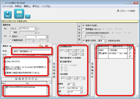Open the 名前 column dropdown
Viewport: 140px width, 99px height.
(x=36, y=32)
